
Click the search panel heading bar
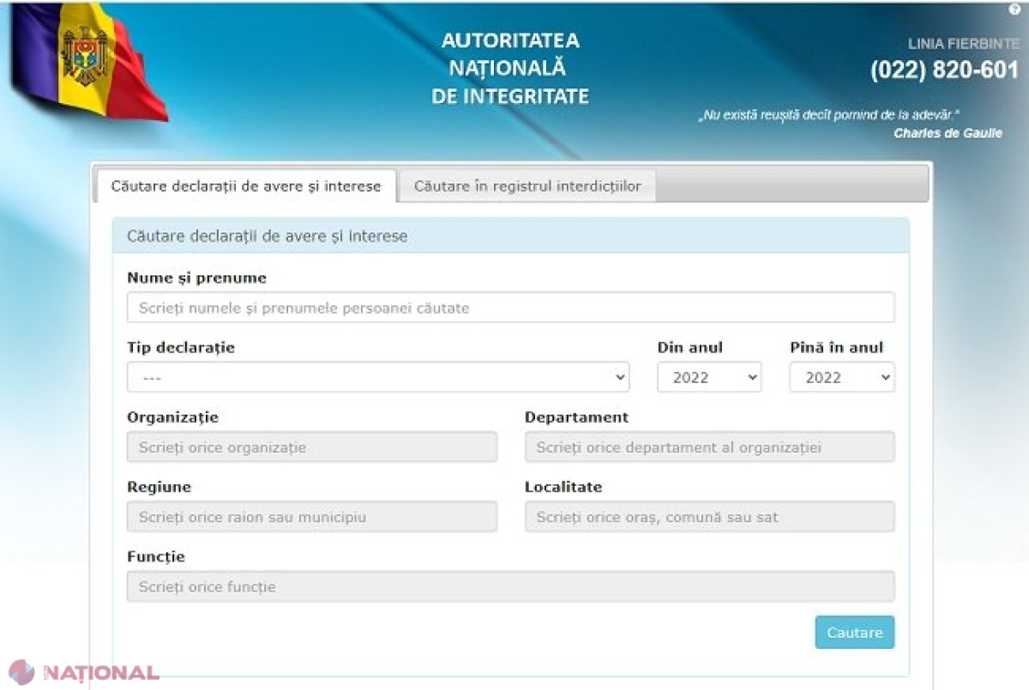coord(510,236)
